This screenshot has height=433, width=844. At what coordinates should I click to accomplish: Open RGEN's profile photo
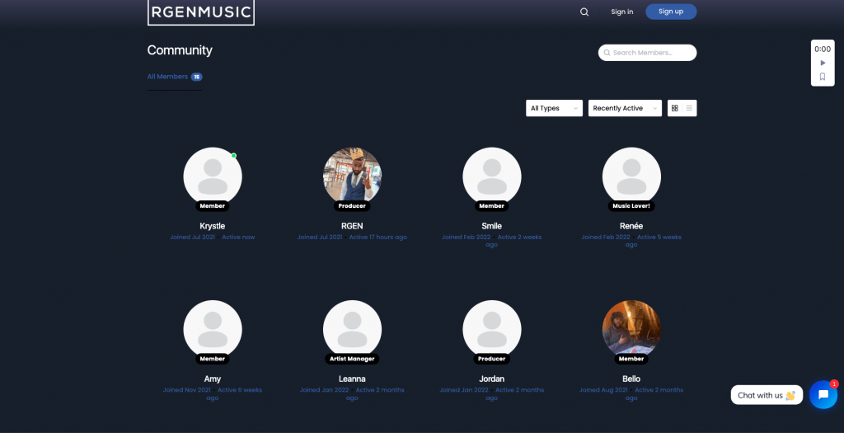(352, 176)
